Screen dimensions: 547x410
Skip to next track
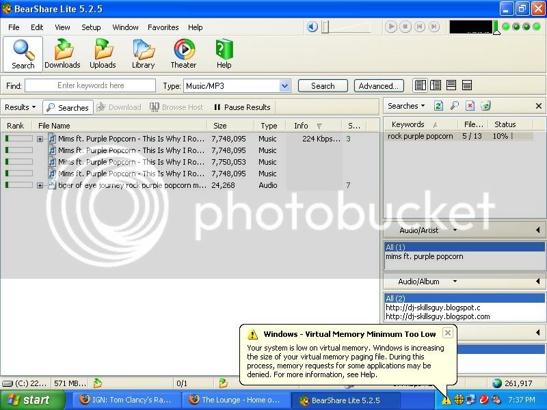[x=433, y=27]
